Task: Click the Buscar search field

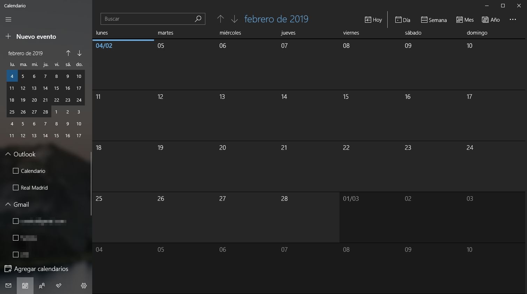Action: coord(147,19)
